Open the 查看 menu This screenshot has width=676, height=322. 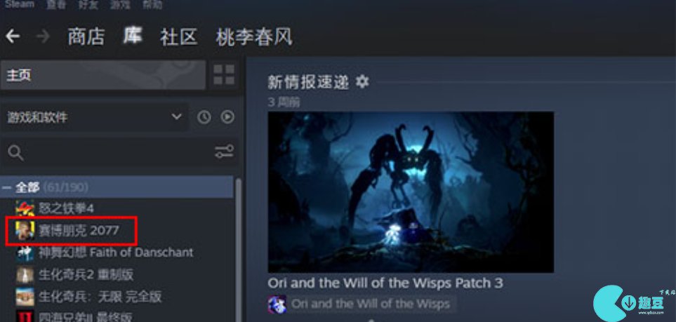coord(56,4)
